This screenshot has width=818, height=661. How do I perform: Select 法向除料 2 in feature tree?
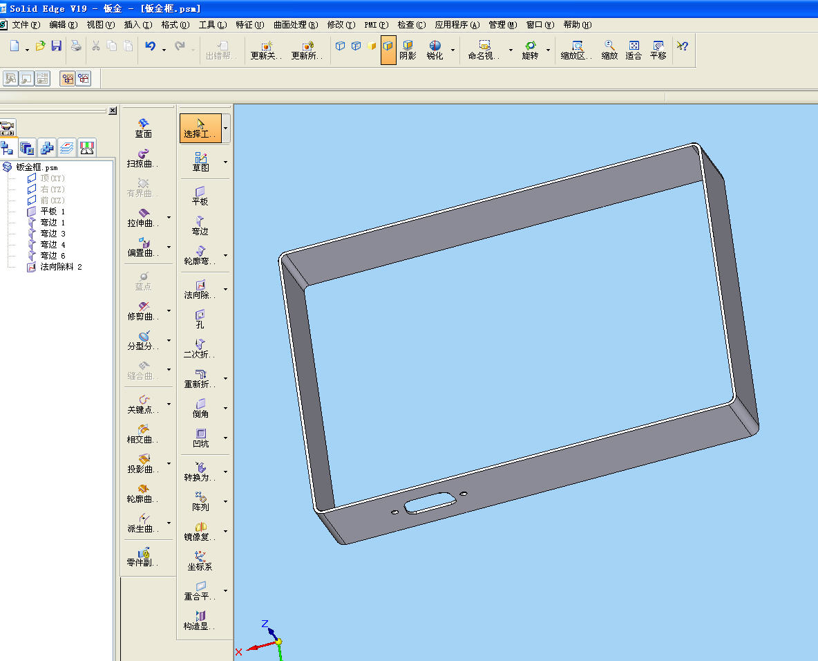pos(61,267)
